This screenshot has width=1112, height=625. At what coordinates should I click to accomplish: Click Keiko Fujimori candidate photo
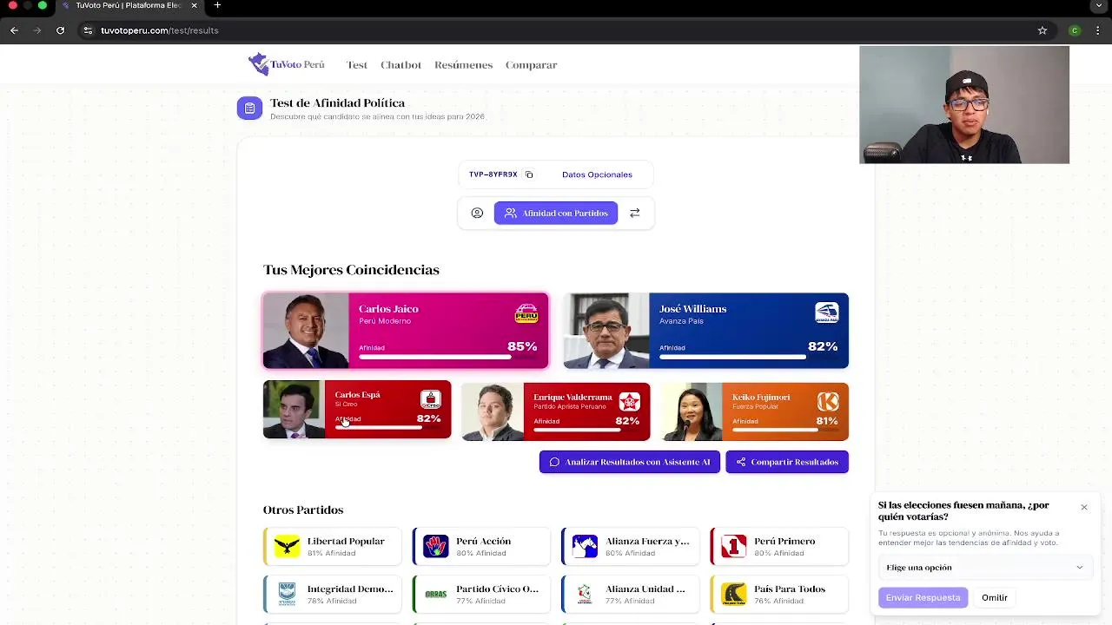(692, 411)
